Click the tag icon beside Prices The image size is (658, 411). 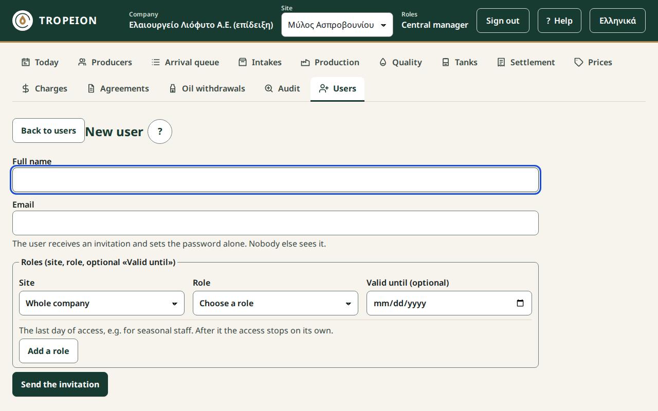tap(579, 62)
